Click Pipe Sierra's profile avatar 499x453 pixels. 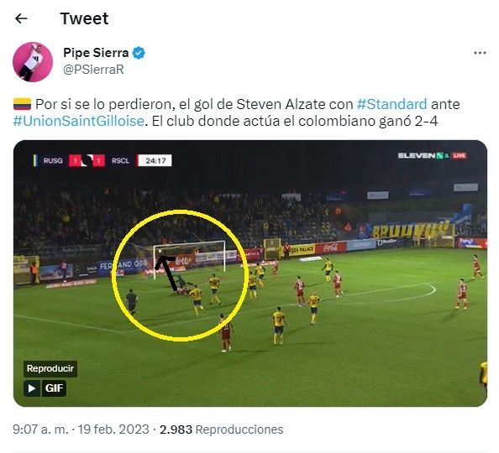tap(33, 62)
